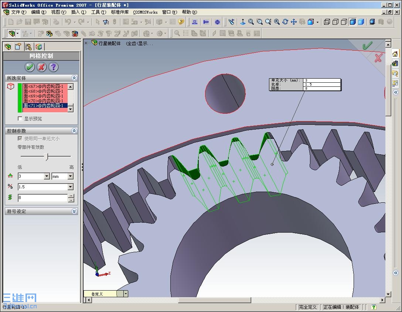Toggle Shadows in Shaded Mode icon
Viewport: 402px width, 312px height.
pos(372,22)
